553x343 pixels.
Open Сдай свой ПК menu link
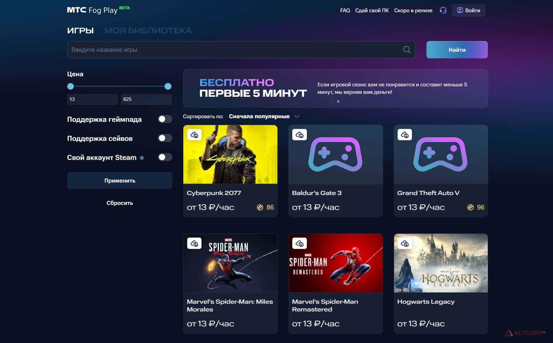372,10
